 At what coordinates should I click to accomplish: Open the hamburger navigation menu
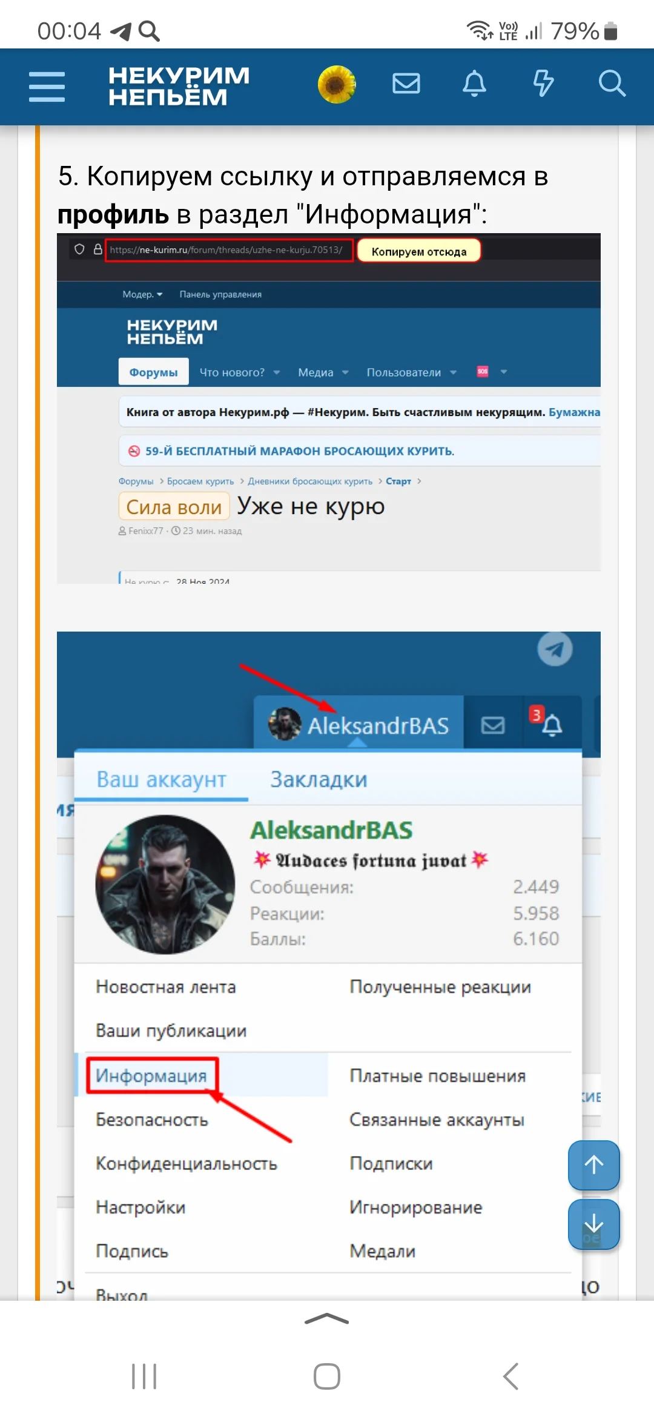47,87
